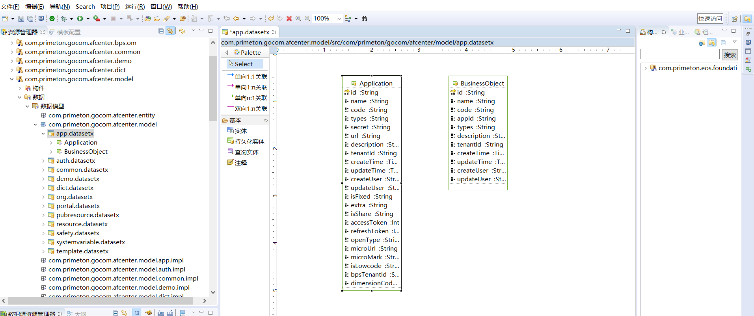Screen dimensions: 754x316
Task: Click the binoculars search icon in toolbar
Action: coord(364,19)
